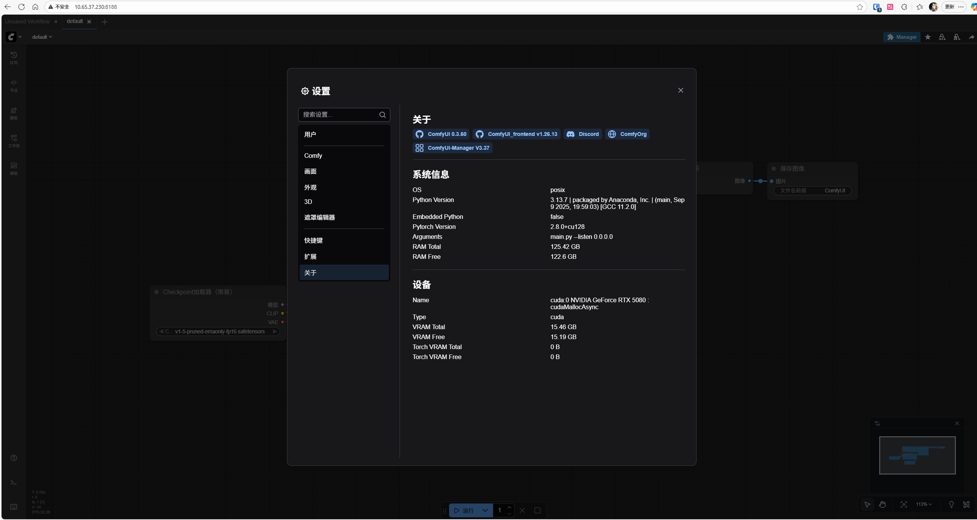This screenshot has height=520, width=977.
Task: Toggle the bottom console panel icon
Action: coord(13,482)
